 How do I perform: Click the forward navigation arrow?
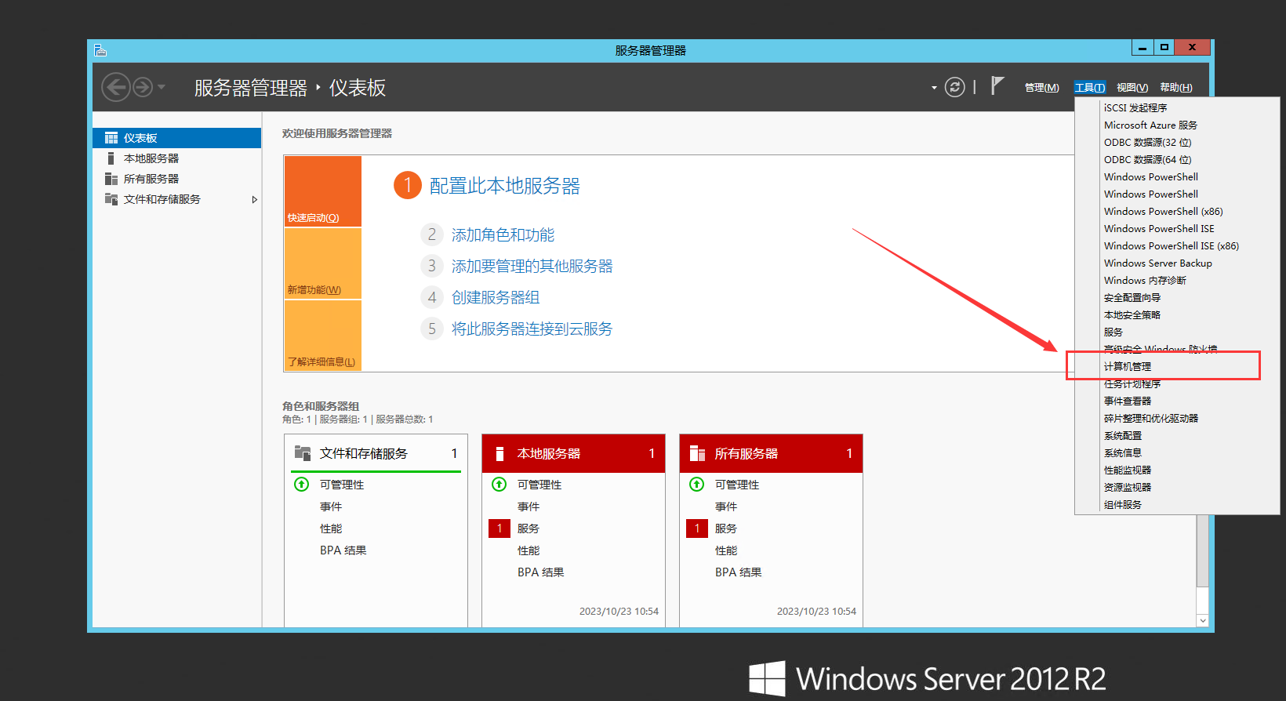pos(143,87)
